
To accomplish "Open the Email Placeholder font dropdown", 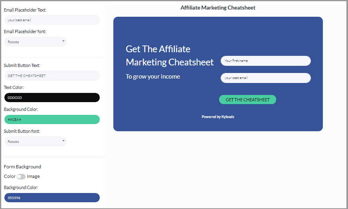I will tap(35, 41).
